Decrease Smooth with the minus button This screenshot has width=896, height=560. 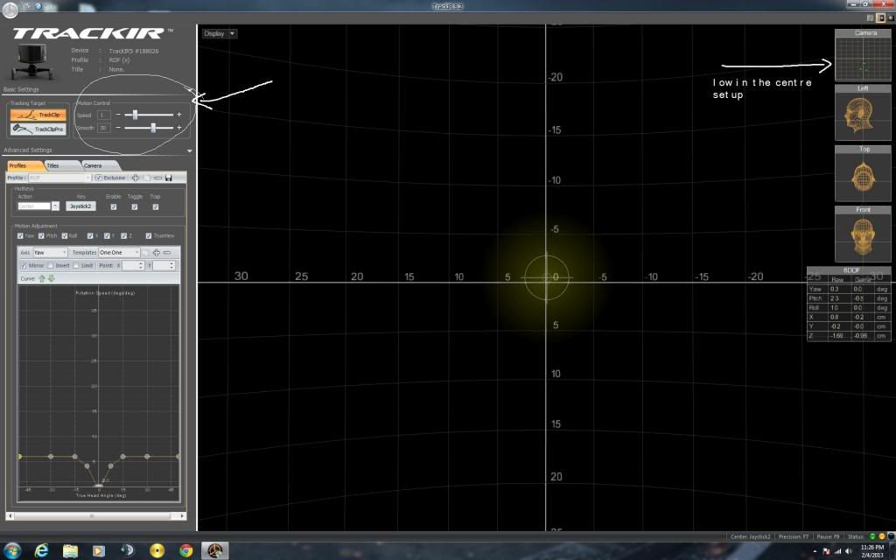pyautogui.click(x=118, y=128)
